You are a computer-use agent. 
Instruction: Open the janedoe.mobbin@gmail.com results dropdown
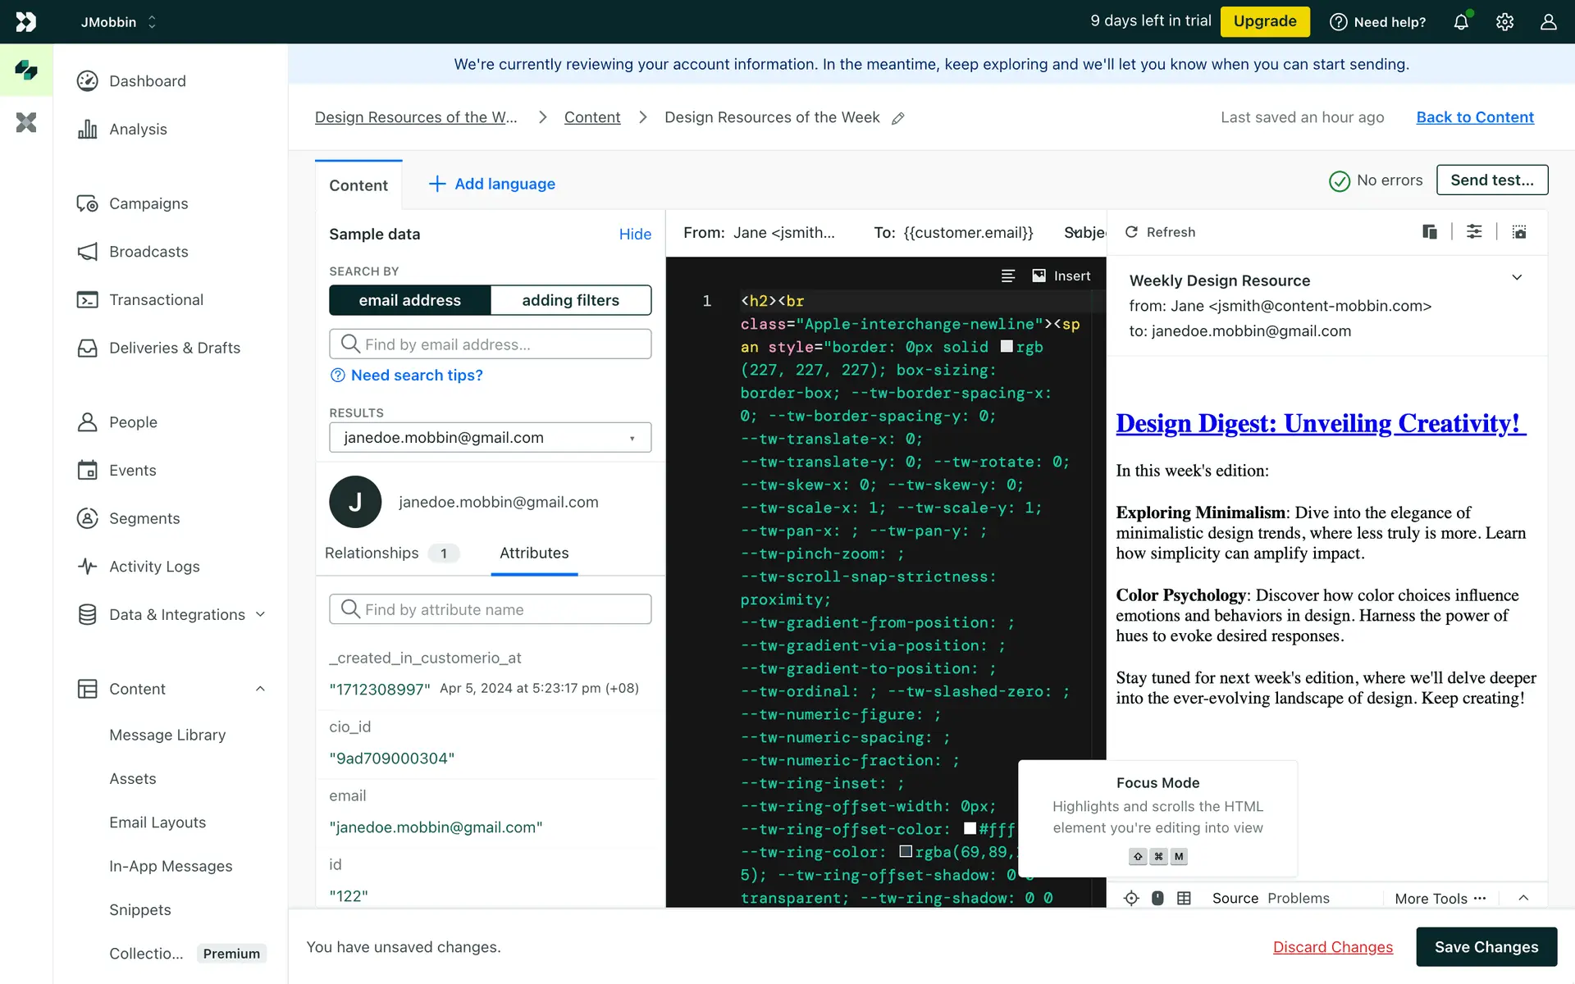point(490,438)
